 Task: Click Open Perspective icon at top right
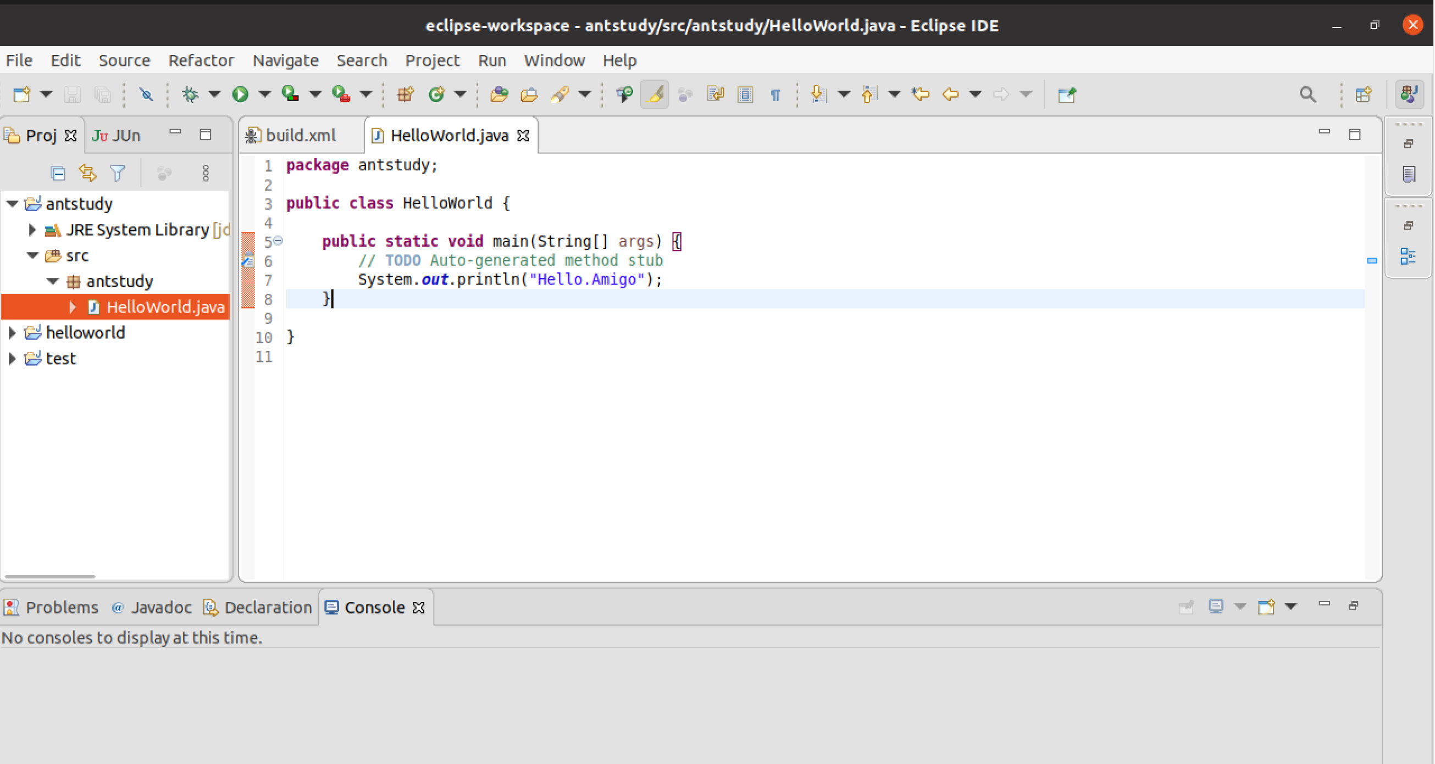click(x=1363, y=94)
